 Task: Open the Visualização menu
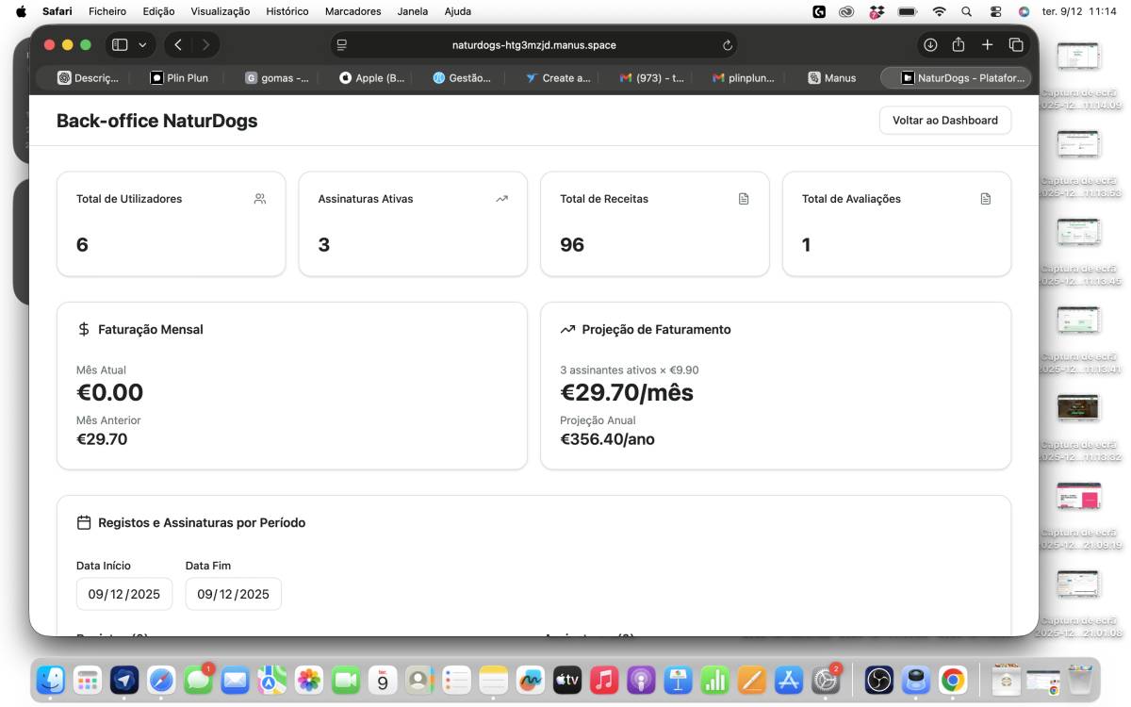click(220, 11)
